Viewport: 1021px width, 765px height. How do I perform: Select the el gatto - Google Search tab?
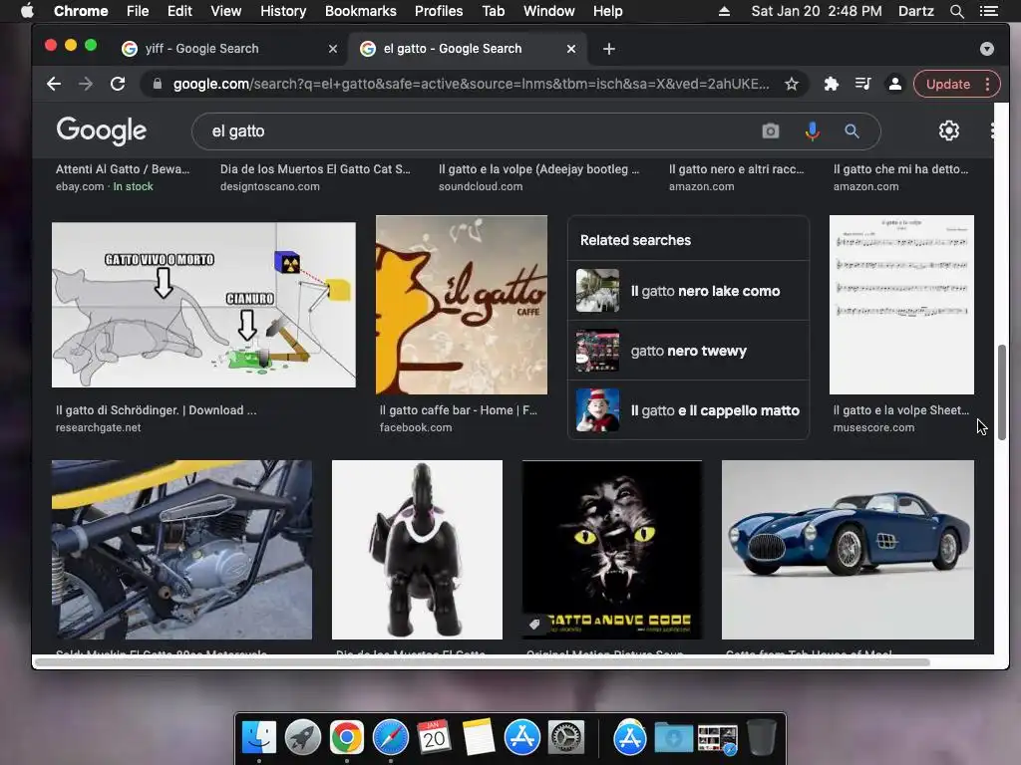[469, 49]
